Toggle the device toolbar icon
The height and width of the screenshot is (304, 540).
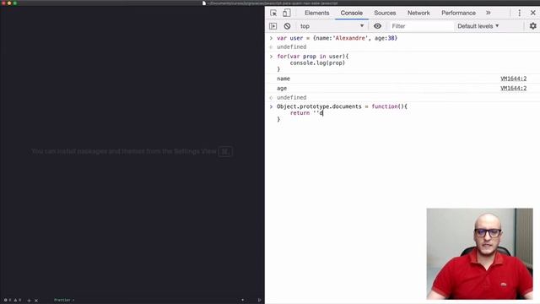pos(286,14)
